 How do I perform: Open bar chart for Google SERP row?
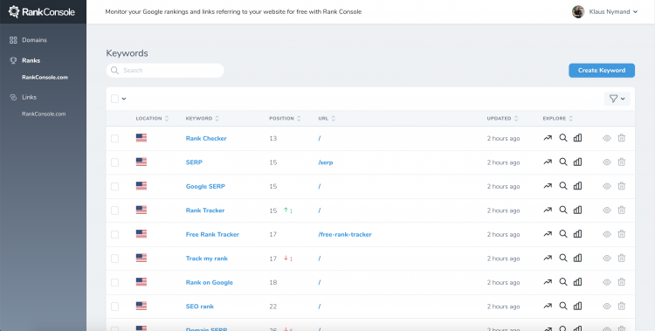point(577,186)
